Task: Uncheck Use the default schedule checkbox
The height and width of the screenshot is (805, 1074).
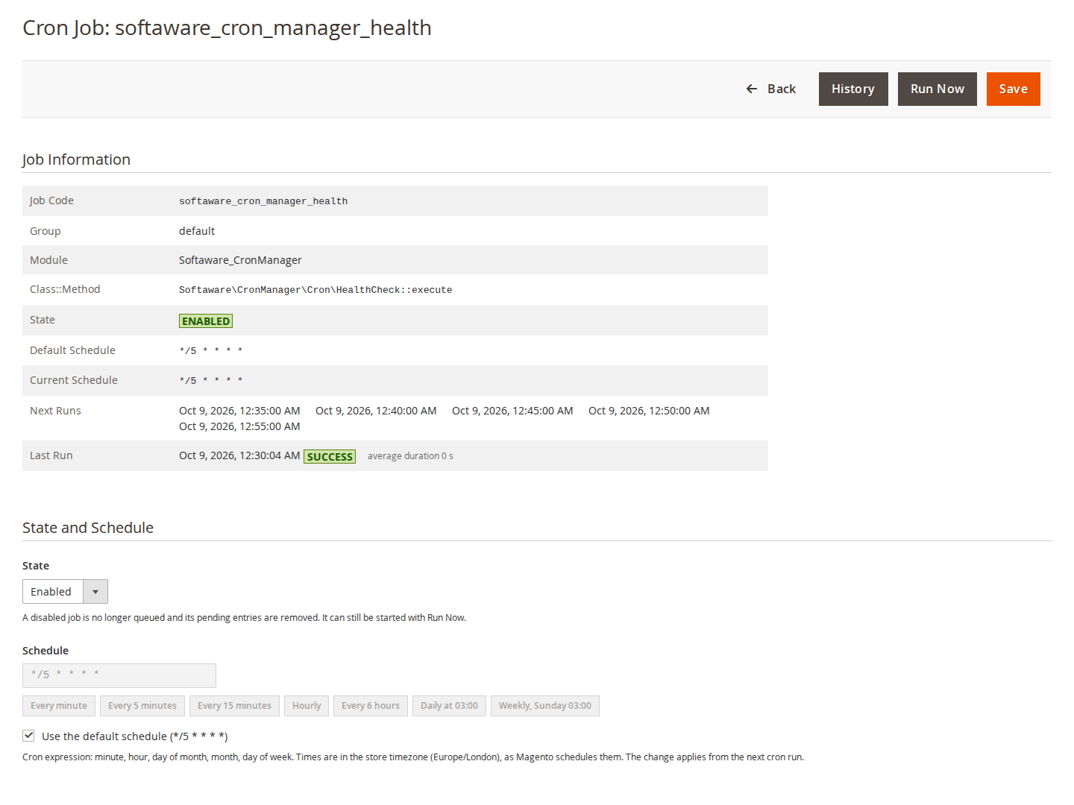Action: (x=28, y=736)
